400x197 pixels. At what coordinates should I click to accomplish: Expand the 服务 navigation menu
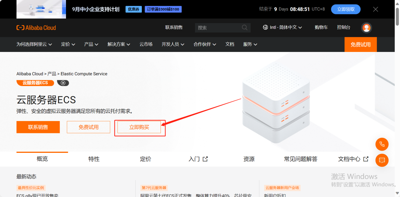click(x=250, y=44)
